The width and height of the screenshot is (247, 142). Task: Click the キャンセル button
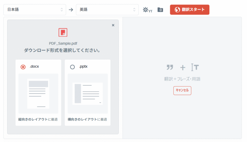click(x=182, y=90)
